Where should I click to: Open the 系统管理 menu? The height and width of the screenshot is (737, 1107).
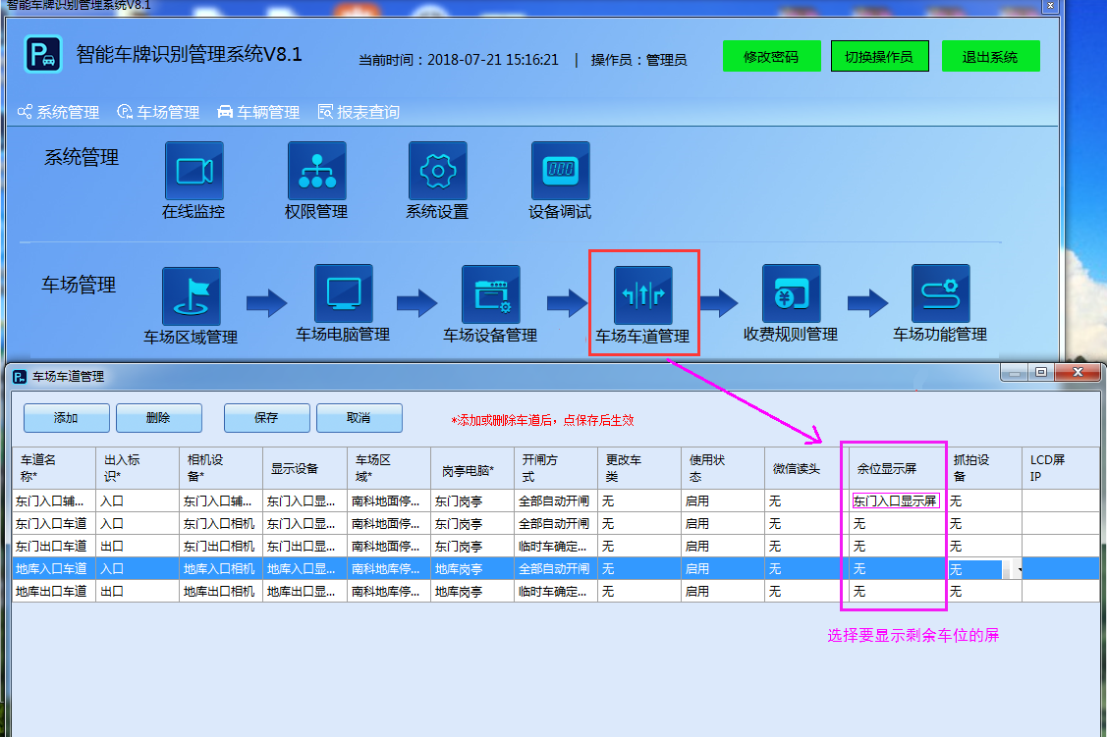(x=59, y=112)
